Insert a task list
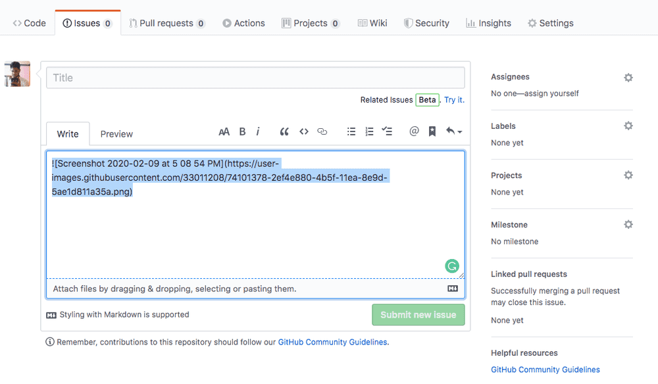Viewport: 658px width, 384px height. tap(387, 131)
